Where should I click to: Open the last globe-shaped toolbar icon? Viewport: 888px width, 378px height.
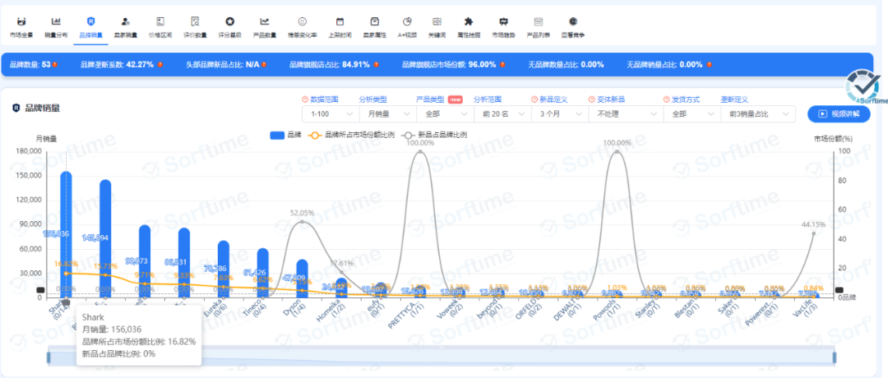pos(573,22)
